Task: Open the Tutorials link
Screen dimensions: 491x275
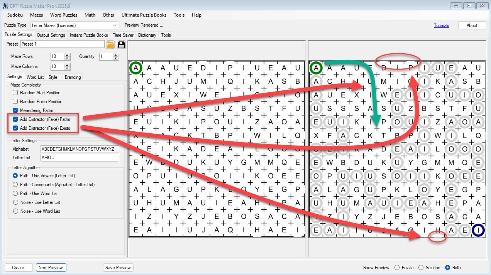Action: click(x=442, y=25)
